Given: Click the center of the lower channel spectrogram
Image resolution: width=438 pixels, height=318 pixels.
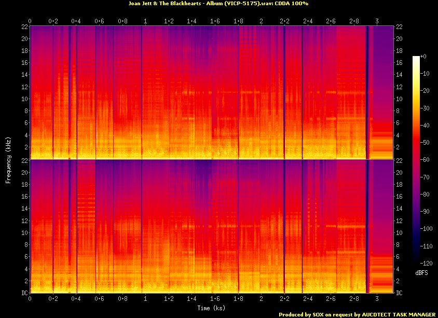Looking at the screenshot, I should pos(212,226).
